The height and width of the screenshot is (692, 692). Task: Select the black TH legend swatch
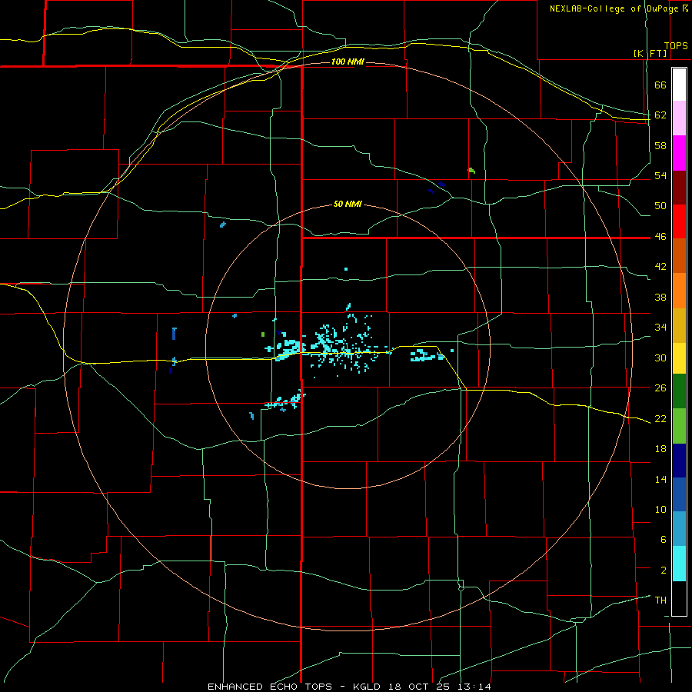point(679,598)
